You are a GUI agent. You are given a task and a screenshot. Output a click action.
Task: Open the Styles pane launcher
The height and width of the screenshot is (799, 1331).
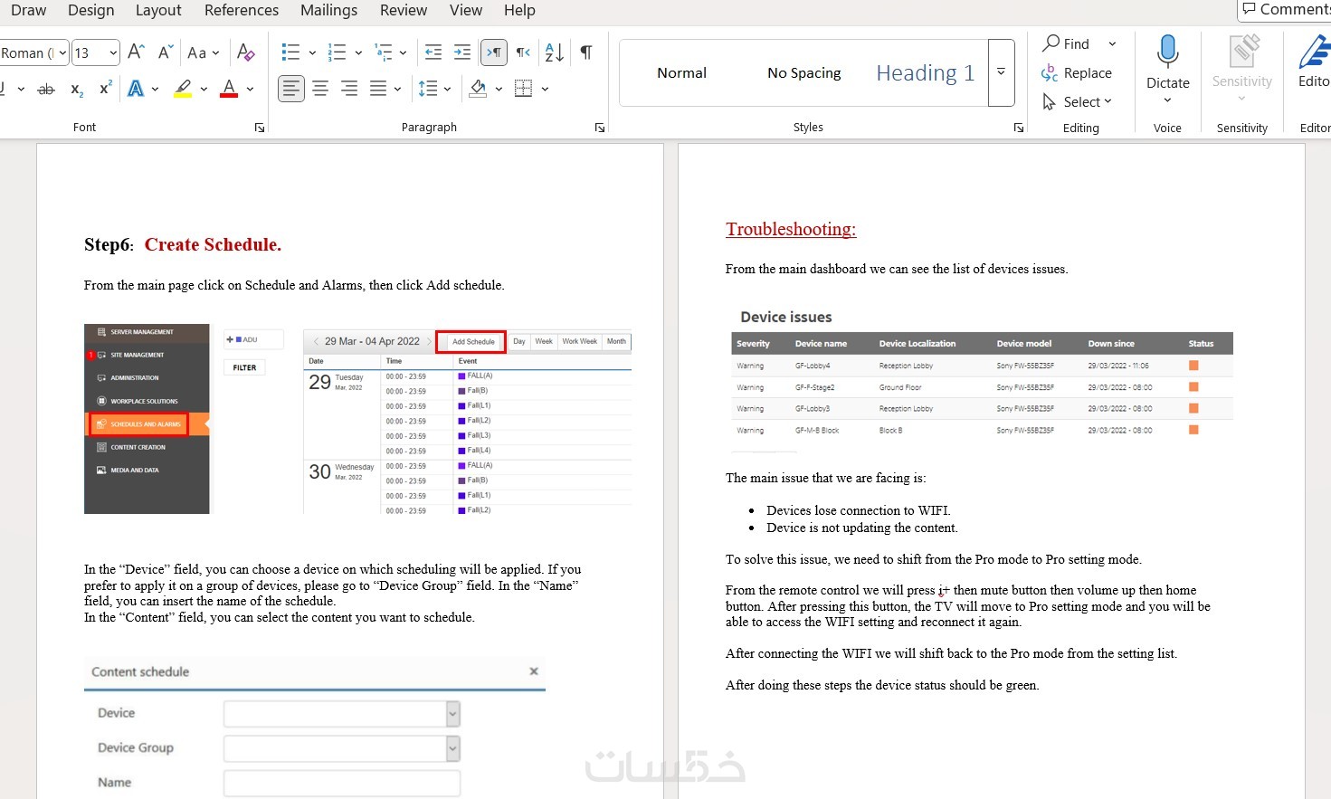pos(1019,128)
